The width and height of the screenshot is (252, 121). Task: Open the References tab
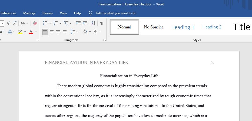8,13
